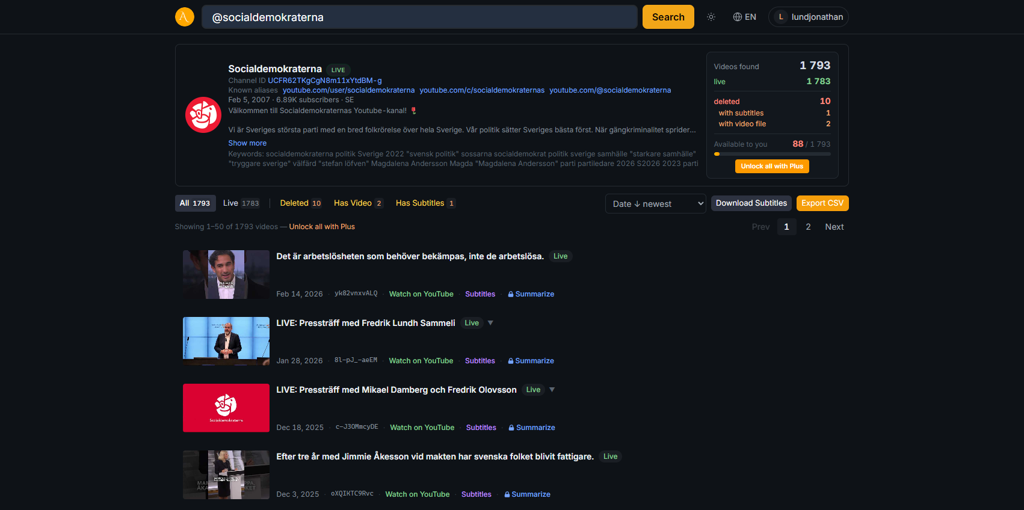Open the thumbnail of the Fredrik Lundh Sammeli press conference

point(226,341)
